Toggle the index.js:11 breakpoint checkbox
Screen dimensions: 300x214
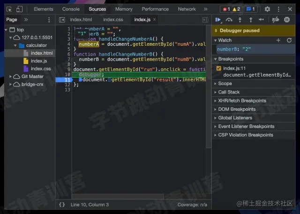click(x=219, y=68)
